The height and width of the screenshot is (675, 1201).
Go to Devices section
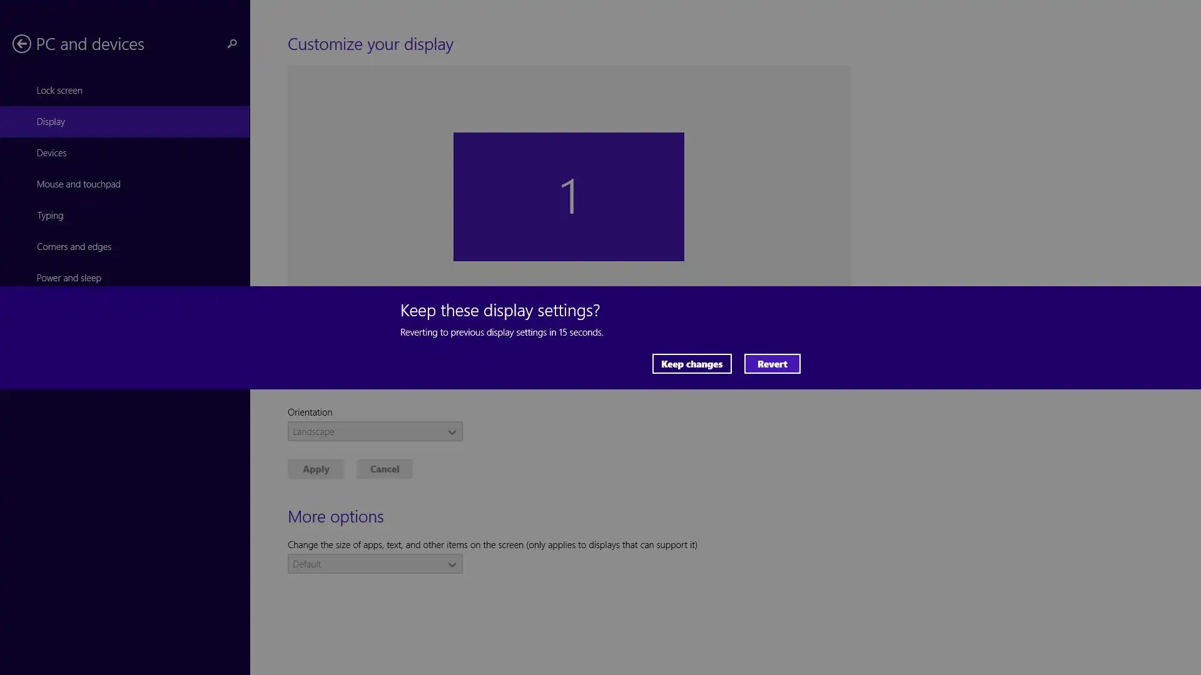click(x=51, y=153)
